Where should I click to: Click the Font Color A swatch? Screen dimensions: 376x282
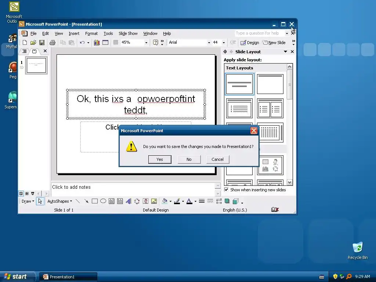pyautogui.click(x=189, y=201)
